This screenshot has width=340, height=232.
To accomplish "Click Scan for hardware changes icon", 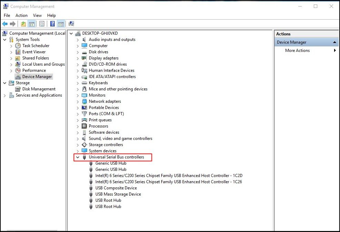I will point(71,24).
